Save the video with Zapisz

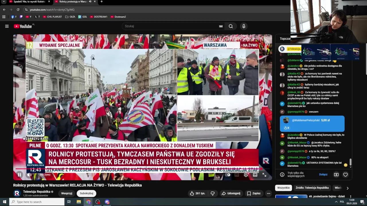(254, 193)
